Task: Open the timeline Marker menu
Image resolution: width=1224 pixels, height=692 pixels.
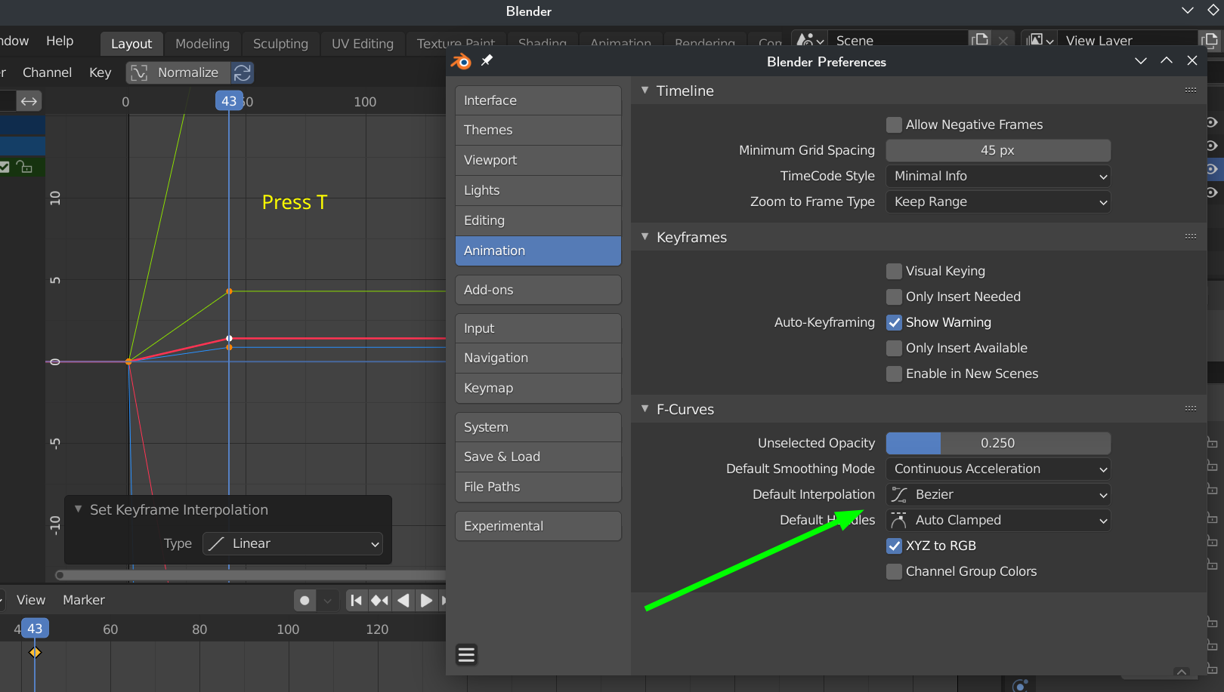Action: pyautogui.click(x=84, y=600)
